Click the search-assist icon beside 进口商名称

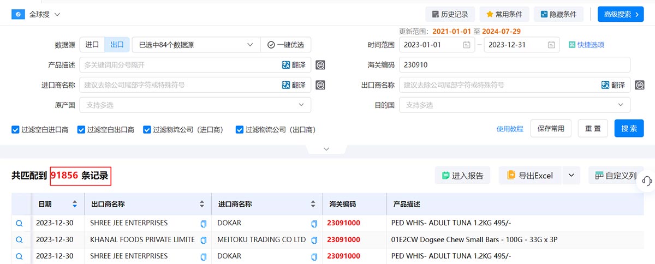coord(320,85)
